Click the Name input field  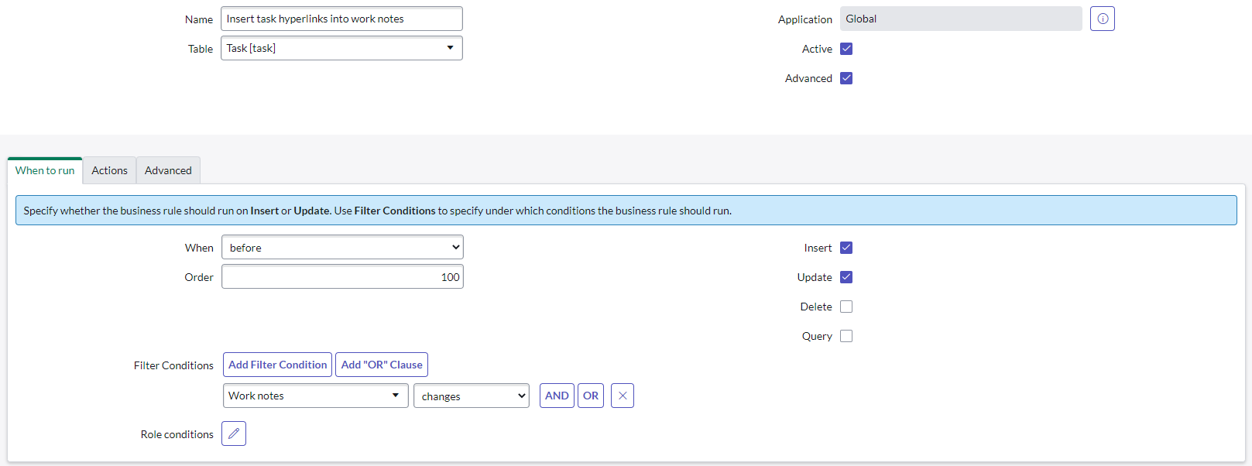click(x=341, y=19)
